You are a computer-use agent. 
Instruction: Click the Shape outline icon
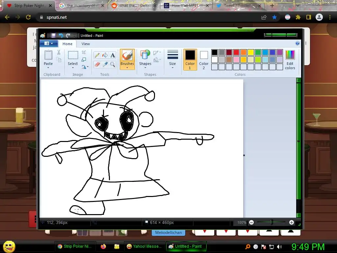tap(156, 53)
